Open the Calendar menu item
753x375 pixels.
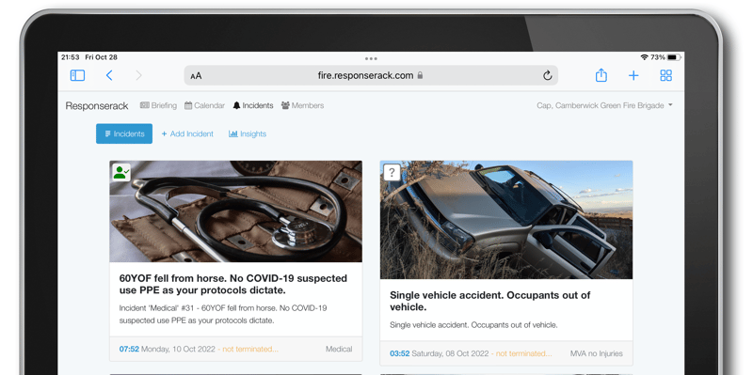pos(204,105)
